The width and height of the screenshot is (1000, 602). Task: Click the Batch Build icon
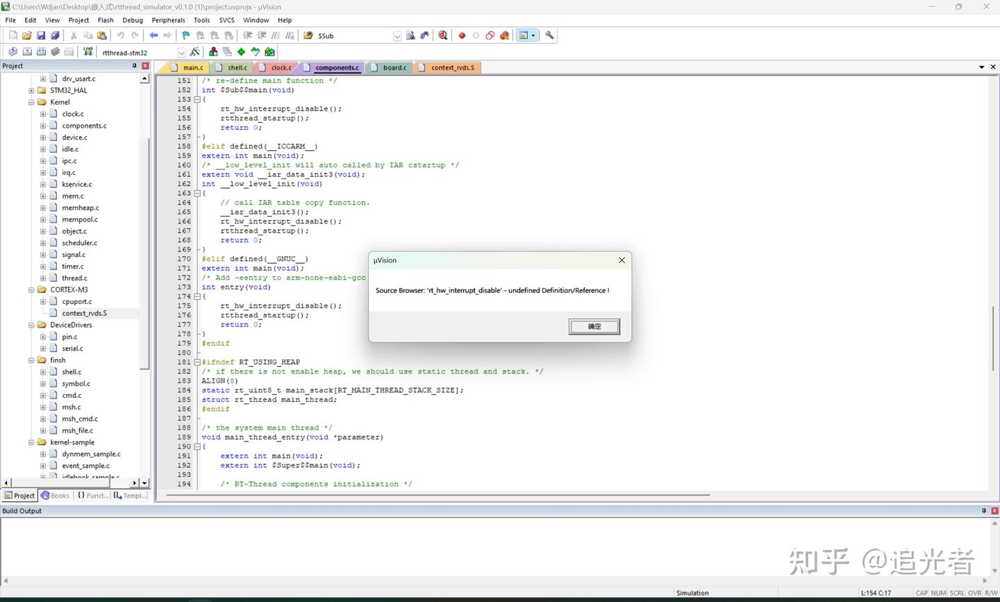[x=55, y=52]
